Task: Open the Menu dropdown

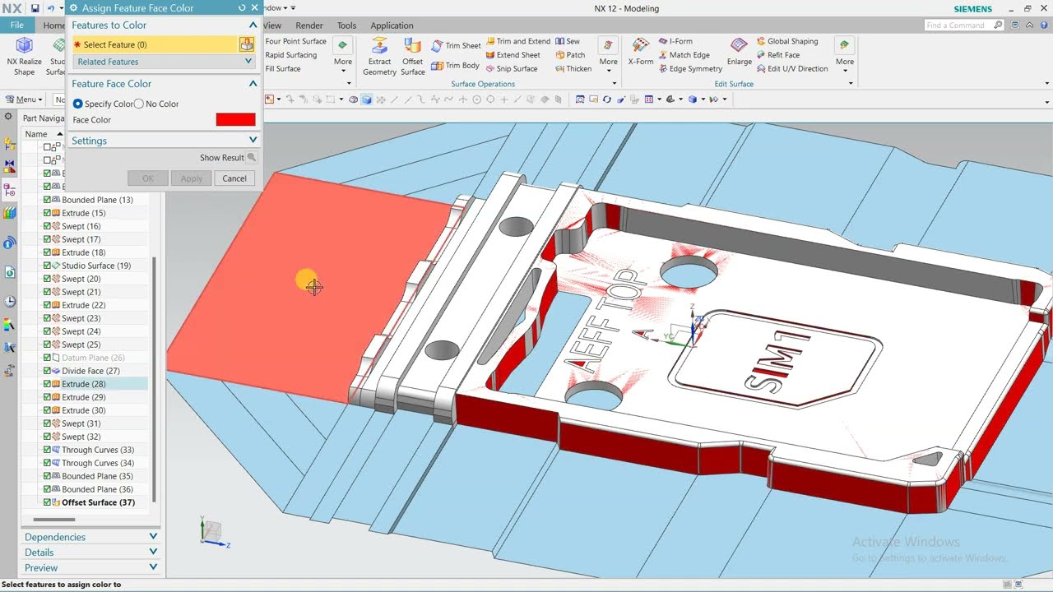Action: click(x=25, y=99)
